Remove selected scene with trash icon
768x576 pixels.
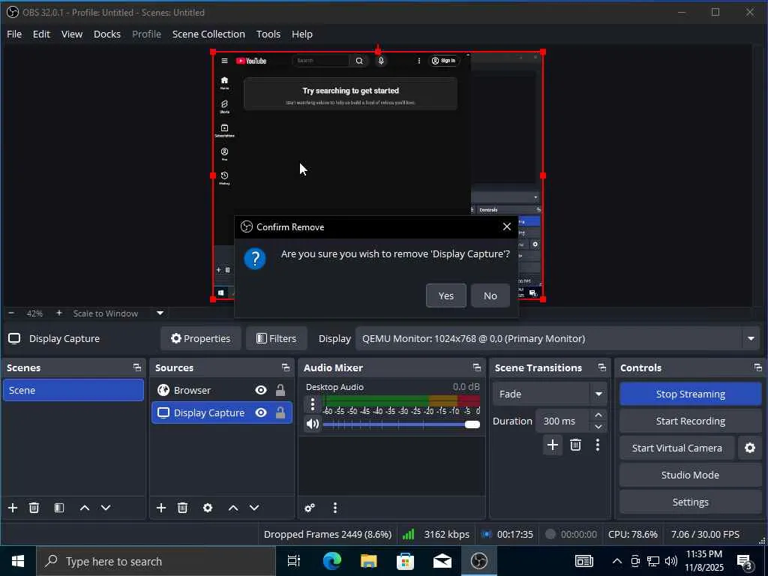tap(34, 508)
